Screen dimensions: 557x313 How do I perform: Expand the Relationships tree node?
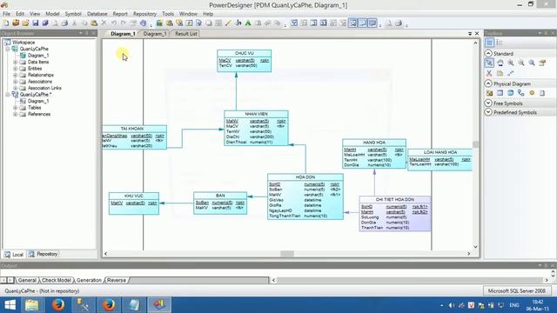click(x=16, y=75)
